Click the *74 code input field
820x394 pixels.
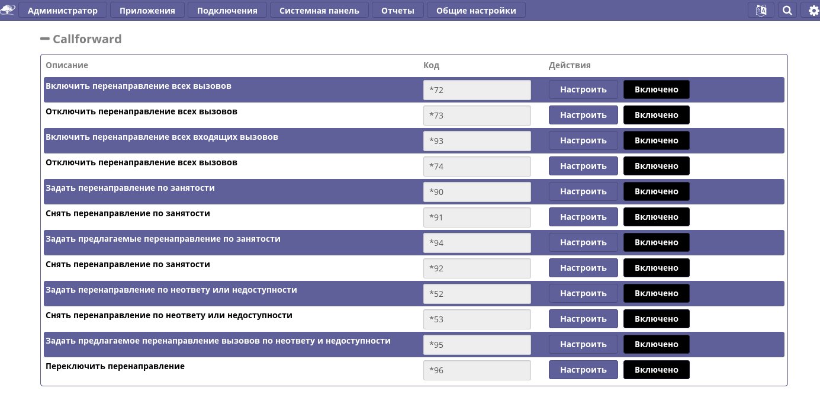[477, 166]
